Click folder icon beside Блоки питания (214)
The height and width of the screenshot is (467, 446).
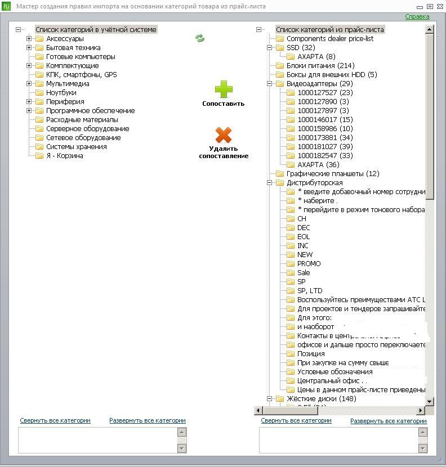[280, 65]
